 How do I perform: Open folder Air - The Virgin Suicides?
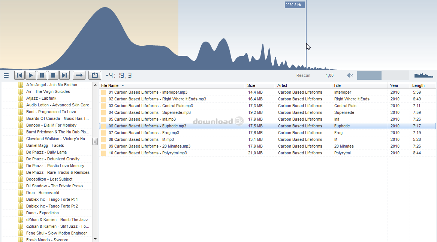pos(48,91)
